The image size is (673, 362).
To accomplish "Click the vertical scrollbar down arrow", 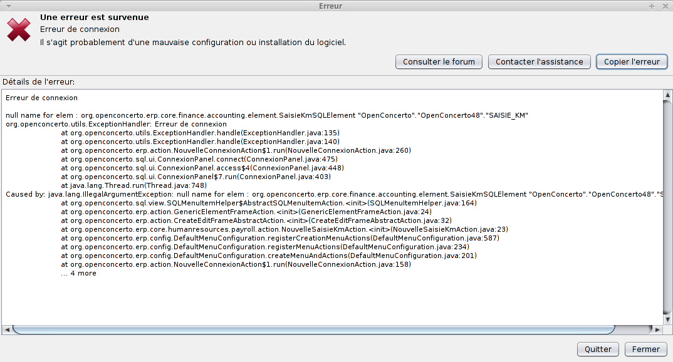I will coord(668,319).
